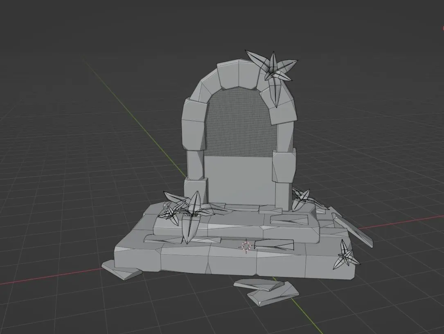Click the 3D cursor crosshair on the base
Screen dimensions: 444x334
click(246, 246)
